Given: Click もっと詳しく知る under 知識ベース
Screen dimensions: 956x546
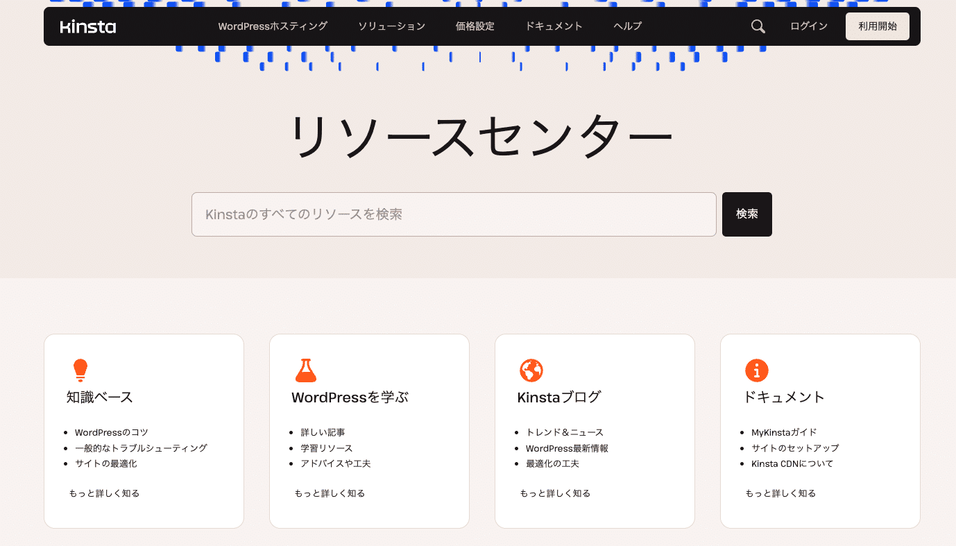Looking at the screenshot, I should pyautogui.click(x=104, y=493).
